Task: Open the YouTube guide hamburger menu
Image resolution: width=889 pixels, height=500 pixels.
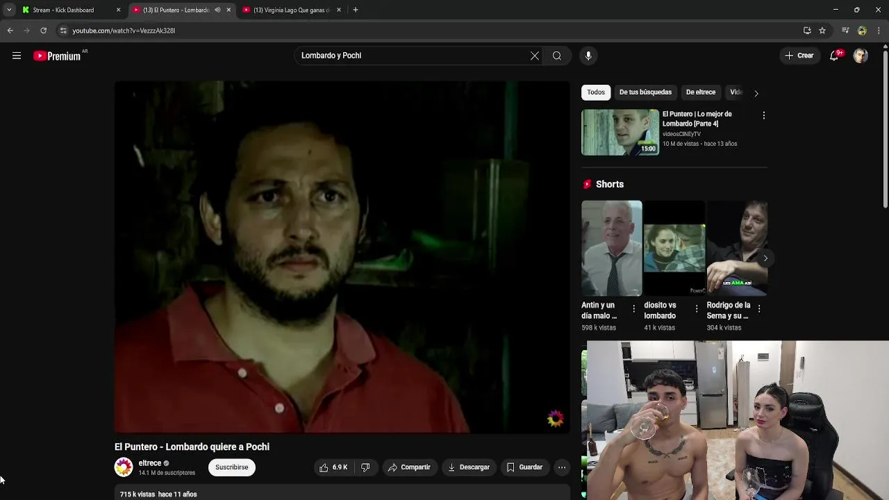Action: 17,56
